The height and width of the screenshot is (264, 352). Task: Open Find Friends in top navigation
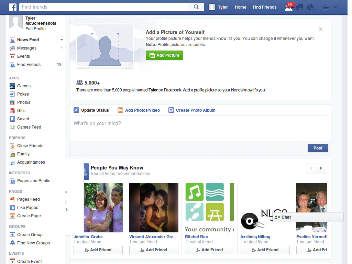coord(264,7)
